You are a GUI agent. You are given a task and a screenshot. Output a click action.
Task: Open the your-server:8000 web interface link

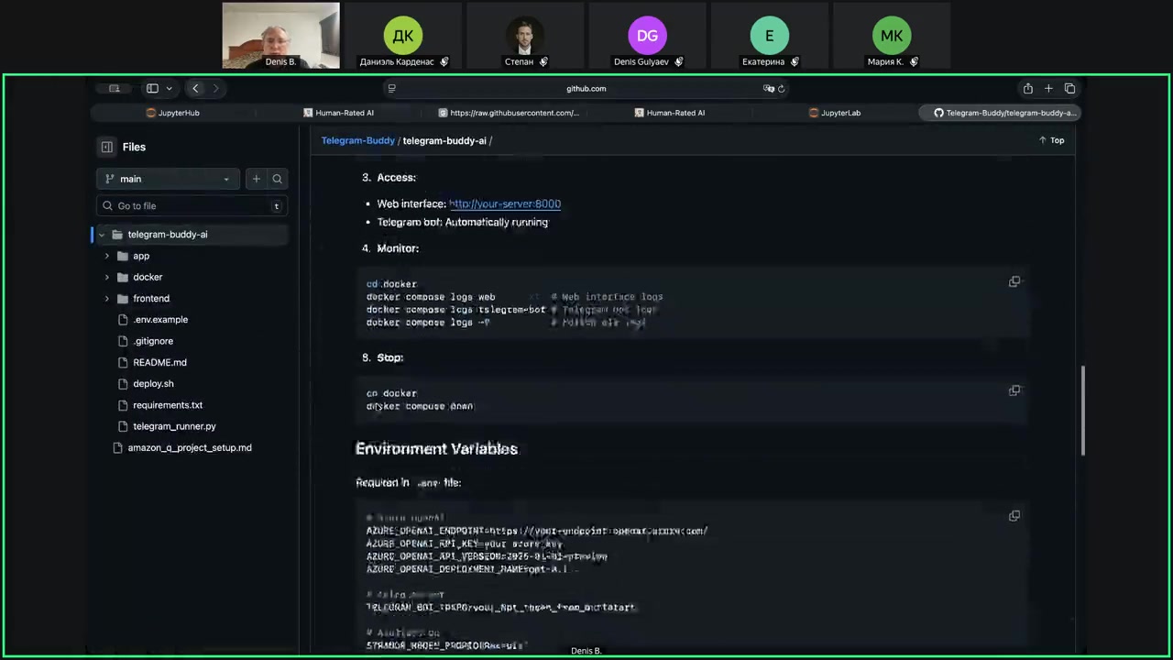click(x=505, y=203)
